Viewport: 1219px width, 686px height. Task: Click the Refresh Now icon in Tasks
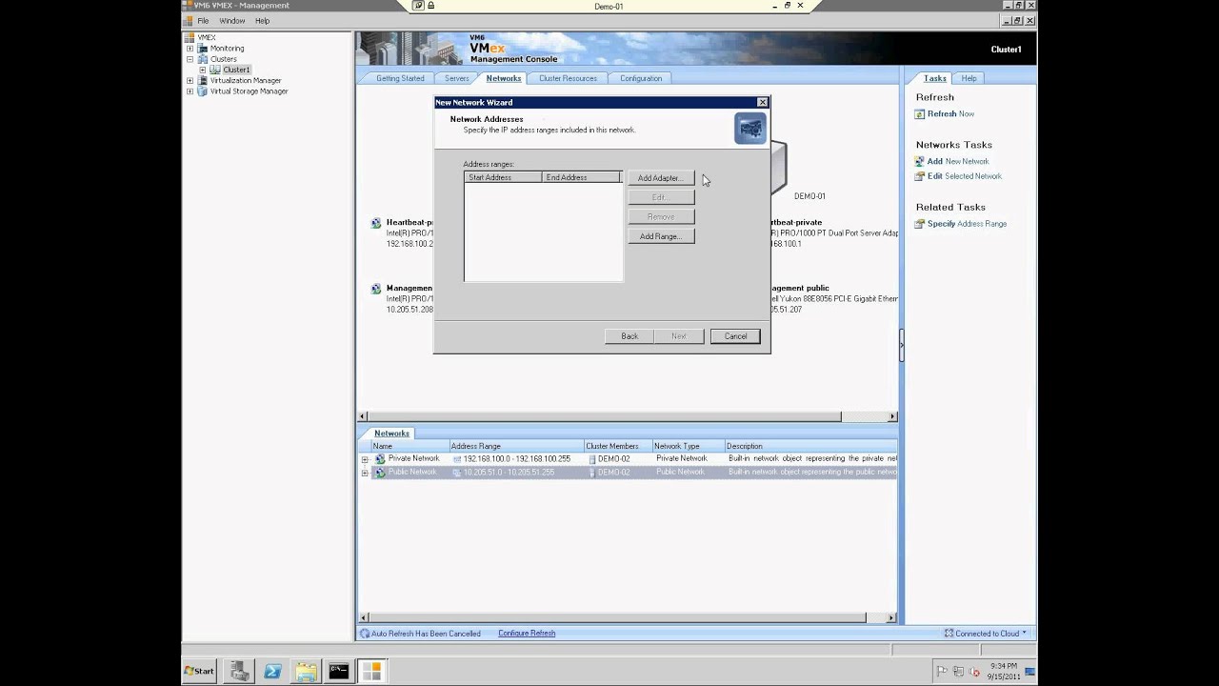coord(920,114)
